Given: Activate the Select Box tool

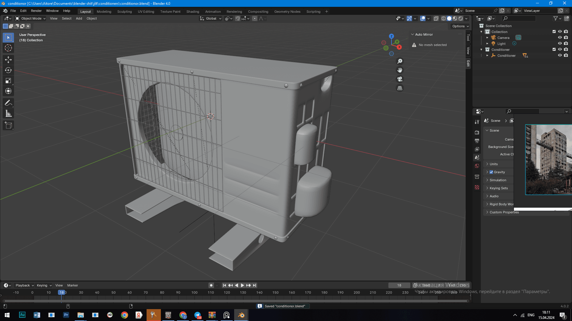Looking at the screenshot, I should (x=8, y=37).
